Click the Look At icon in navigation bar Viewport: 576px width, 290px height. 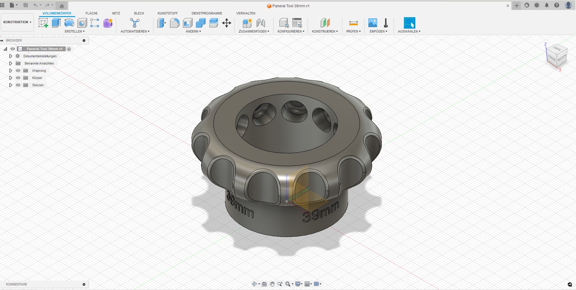point(264,284)
